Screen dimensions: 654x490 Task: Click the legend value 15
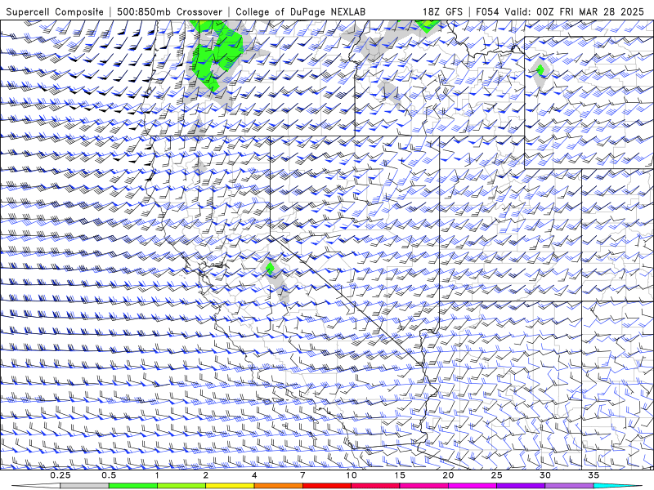[x=400, y=475]
